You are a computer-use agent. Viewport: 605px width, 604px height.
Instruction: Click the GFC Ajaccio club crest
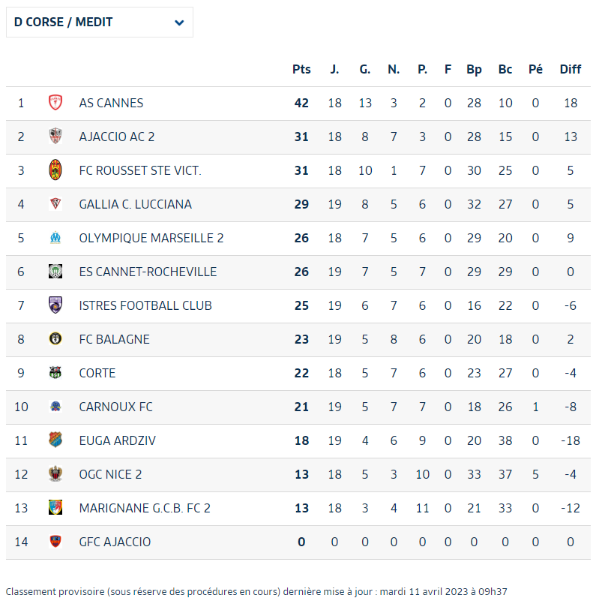(55, 542)
